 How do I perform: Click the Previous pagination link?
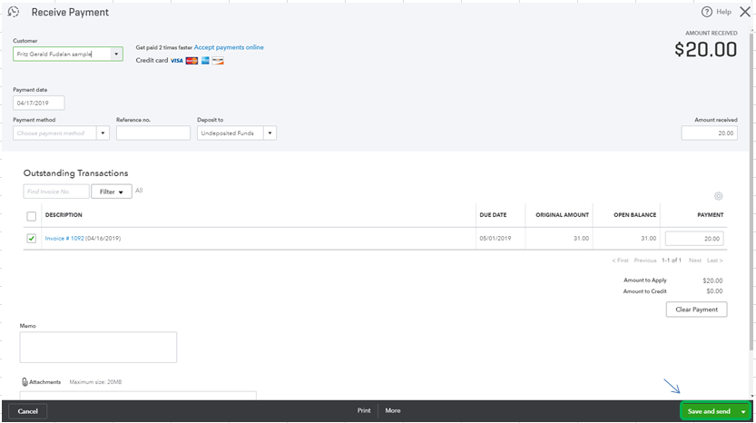coord(645,261)
